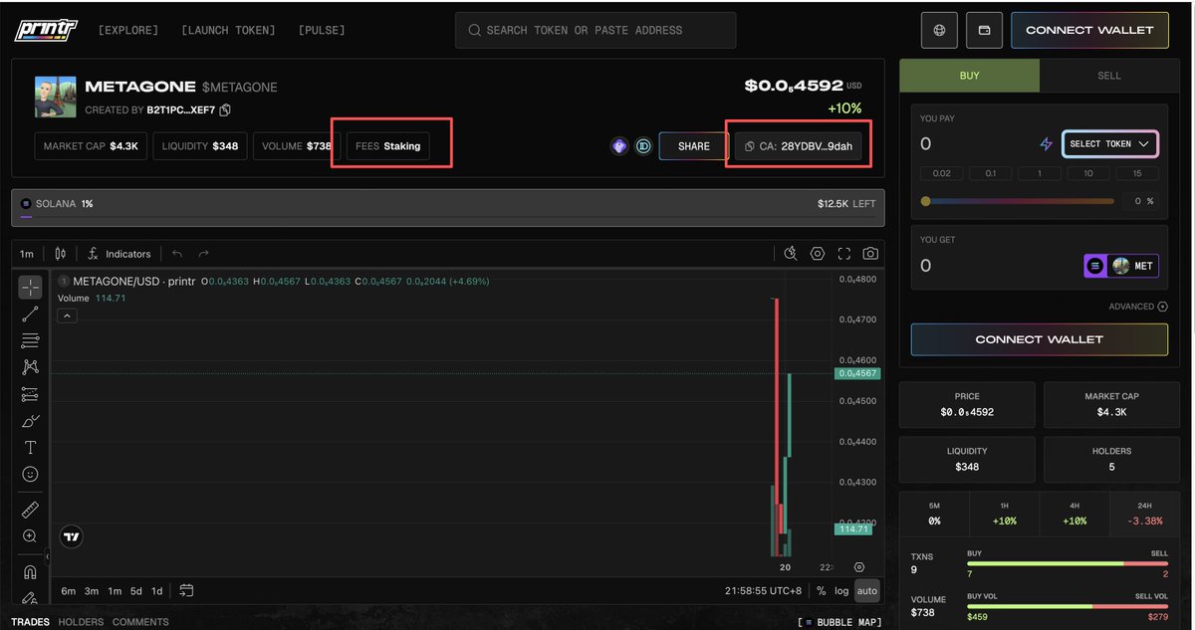The height and width of the screenshot is (630, 1195).
Task: Toggle log scale on chart
Action: pyautogui.click(x=842, y=591)
